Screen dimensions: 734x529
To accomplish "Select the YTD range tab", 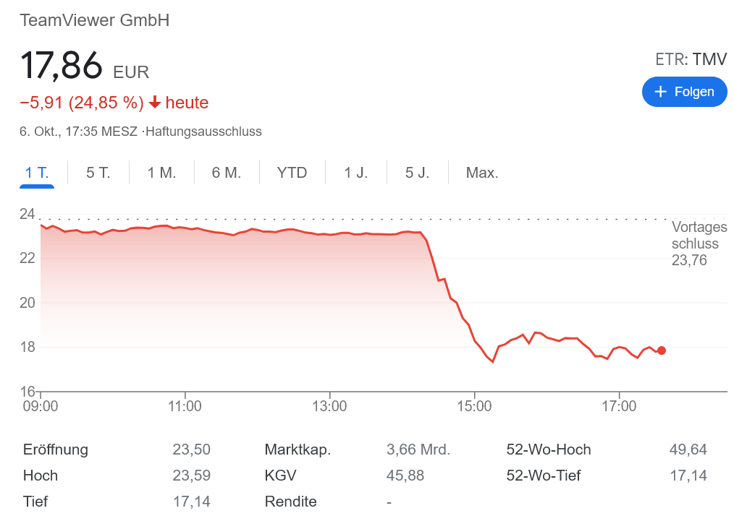I will (292, 173).
